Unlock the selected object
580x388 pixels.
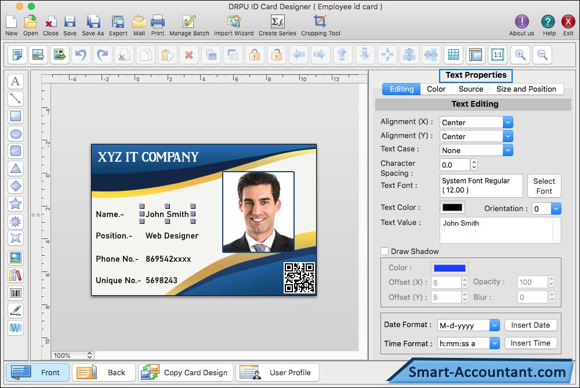pyautogui.click(x=276, y=55)
